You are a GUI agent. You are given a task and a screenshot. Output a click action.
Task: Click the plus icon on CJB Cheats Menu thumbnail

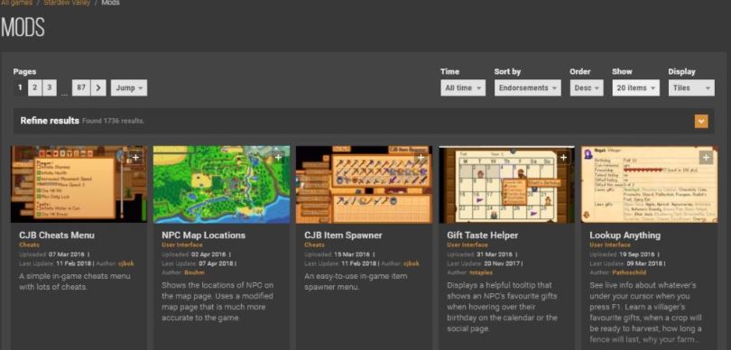[x=135, y=158]
